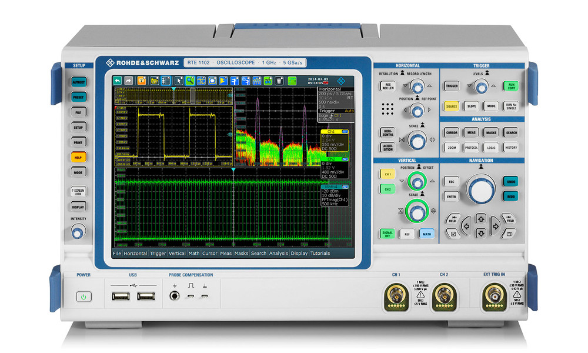
Task: Push the AUTOSET key
Action: 78,82
